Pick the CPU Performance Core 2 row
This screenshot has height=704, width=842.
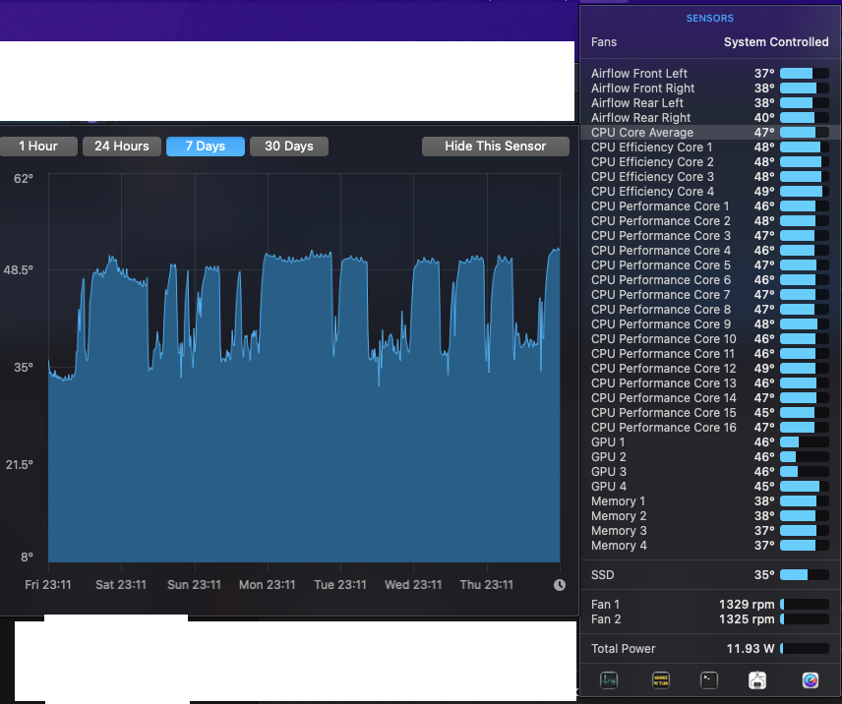click(x=710, y=221)
